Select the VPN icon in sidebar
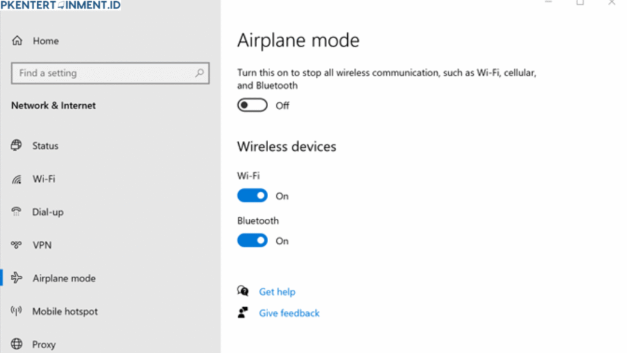This screenshot has height=353, width=627. tap(17, 245)
